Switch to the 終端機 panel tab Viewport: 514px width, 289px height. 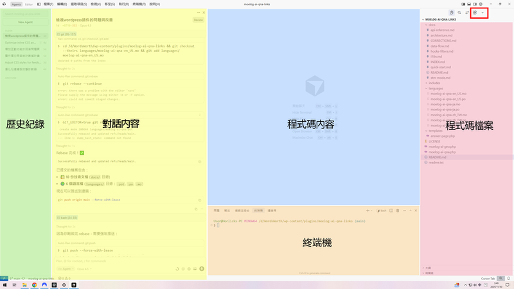click(x=258, y=211)
